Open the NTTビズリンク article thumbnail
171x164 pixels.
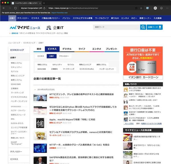click(x=40, y=98)
